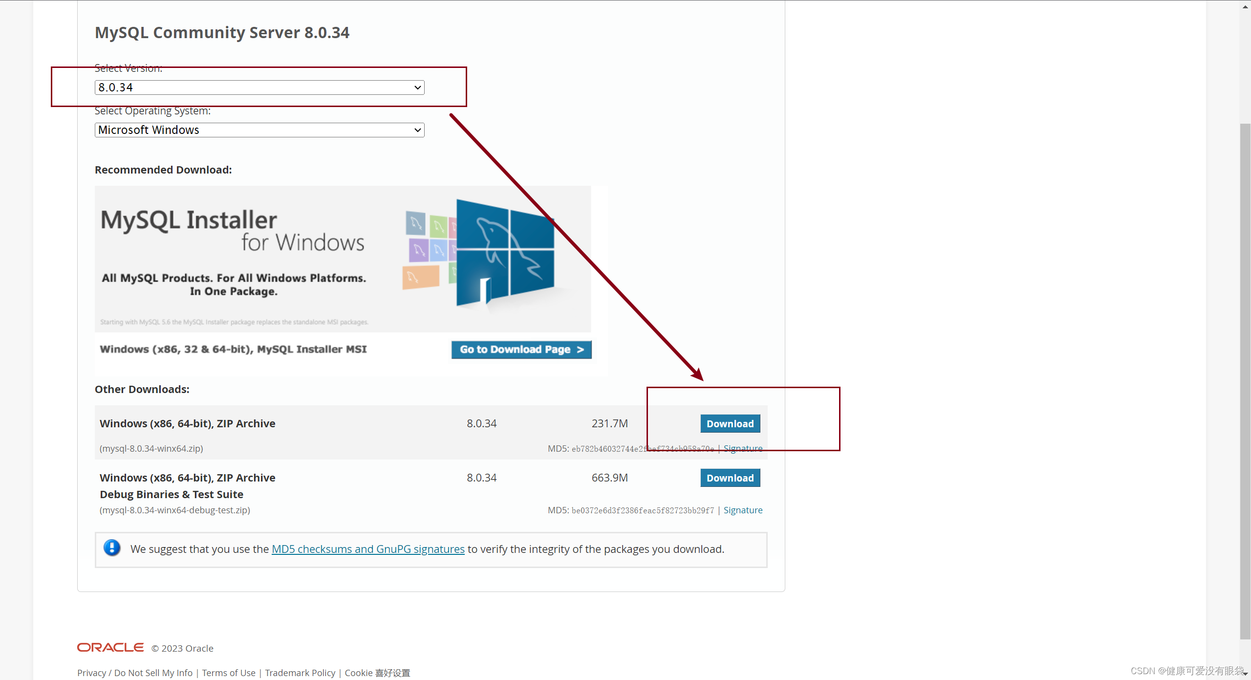Viewport: 1251px width, 680px height.
Task: Select the filename (mysql-8.0.34-winx64-debug-test.zip)
Action: 175,510
